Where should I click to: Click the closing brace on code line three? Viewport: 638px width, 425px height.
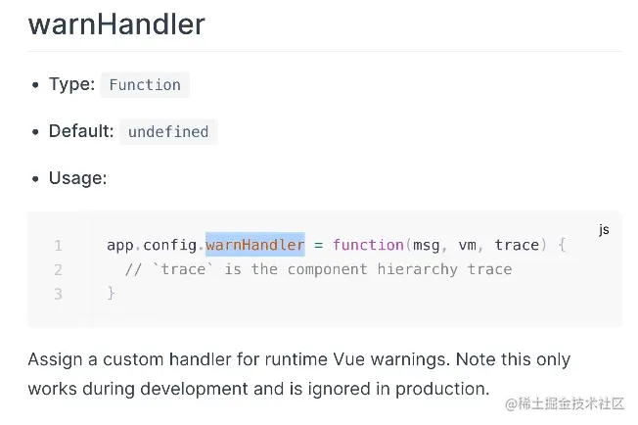111,293
